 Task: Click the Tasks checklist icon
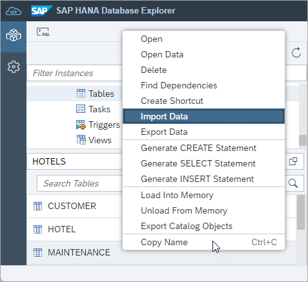(81, 109)
